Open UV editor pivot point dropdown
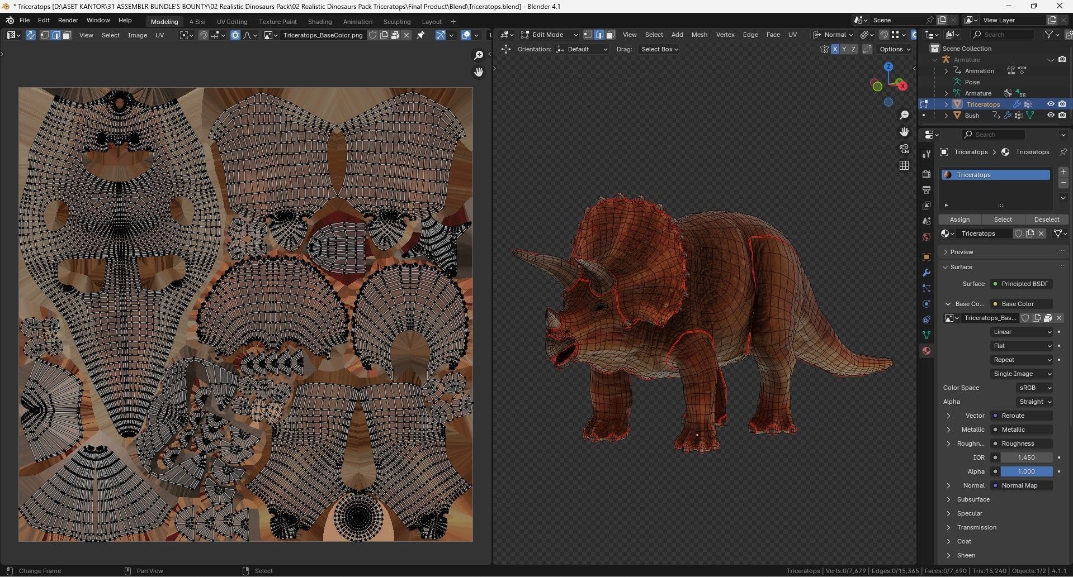This screenshot has height=577, width=1073. point(186,35)
